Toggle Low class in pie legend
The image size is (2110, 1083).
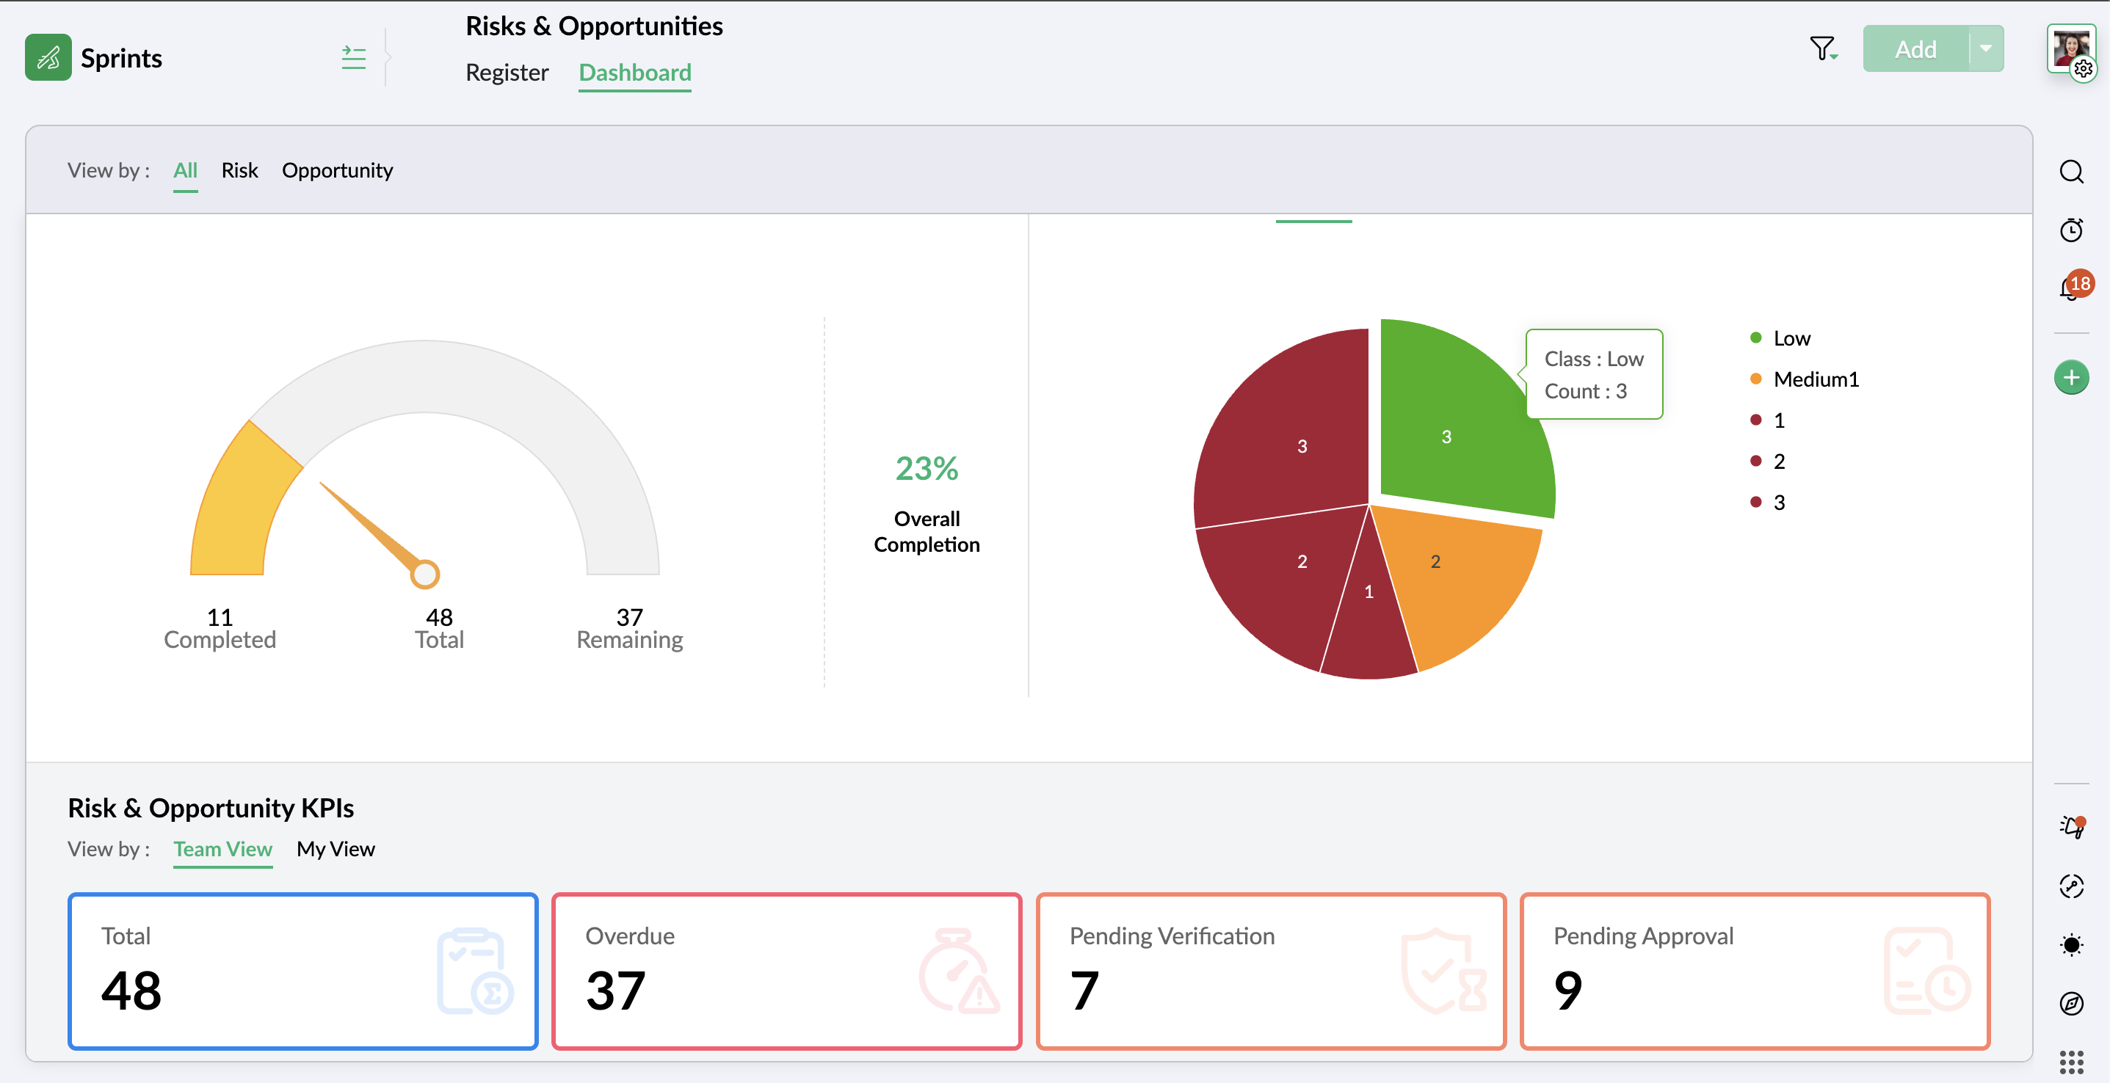click(1791, 338)
